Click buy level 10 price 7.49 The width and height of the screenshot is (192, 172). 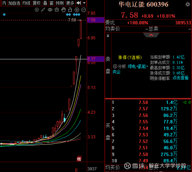click(x=143, y=161)
